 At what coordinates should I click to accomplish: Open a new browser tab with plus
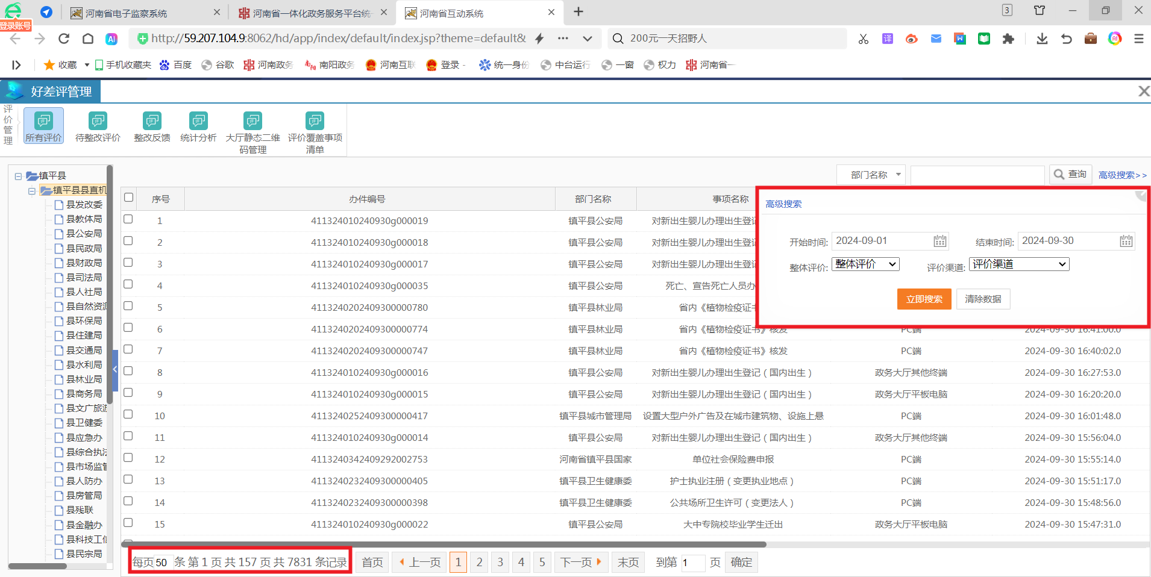point(579,11)
